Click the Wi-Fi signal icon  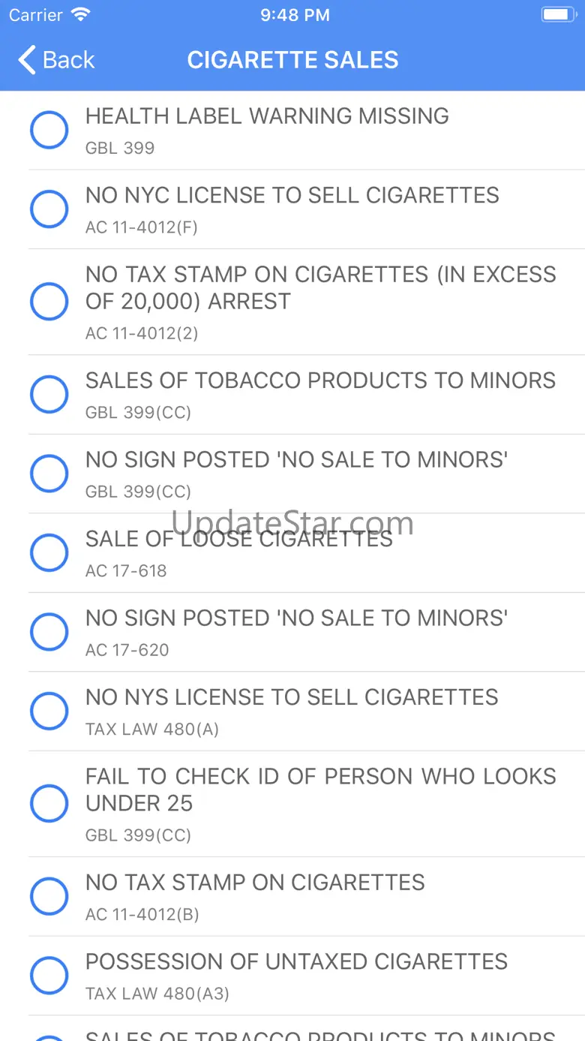tap(80, 14)
